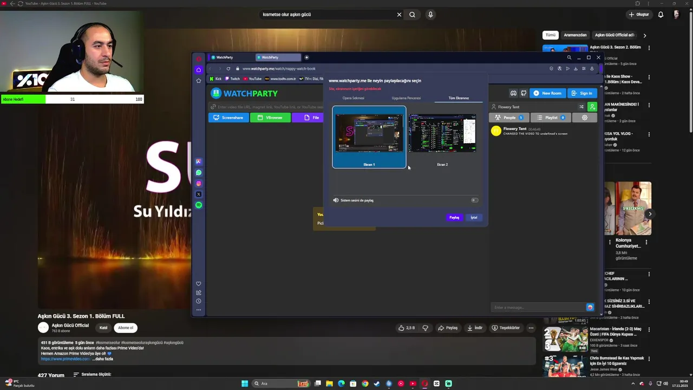
Task: Select Ekran 1 screen thumbnail
Action: coord(369,137)
